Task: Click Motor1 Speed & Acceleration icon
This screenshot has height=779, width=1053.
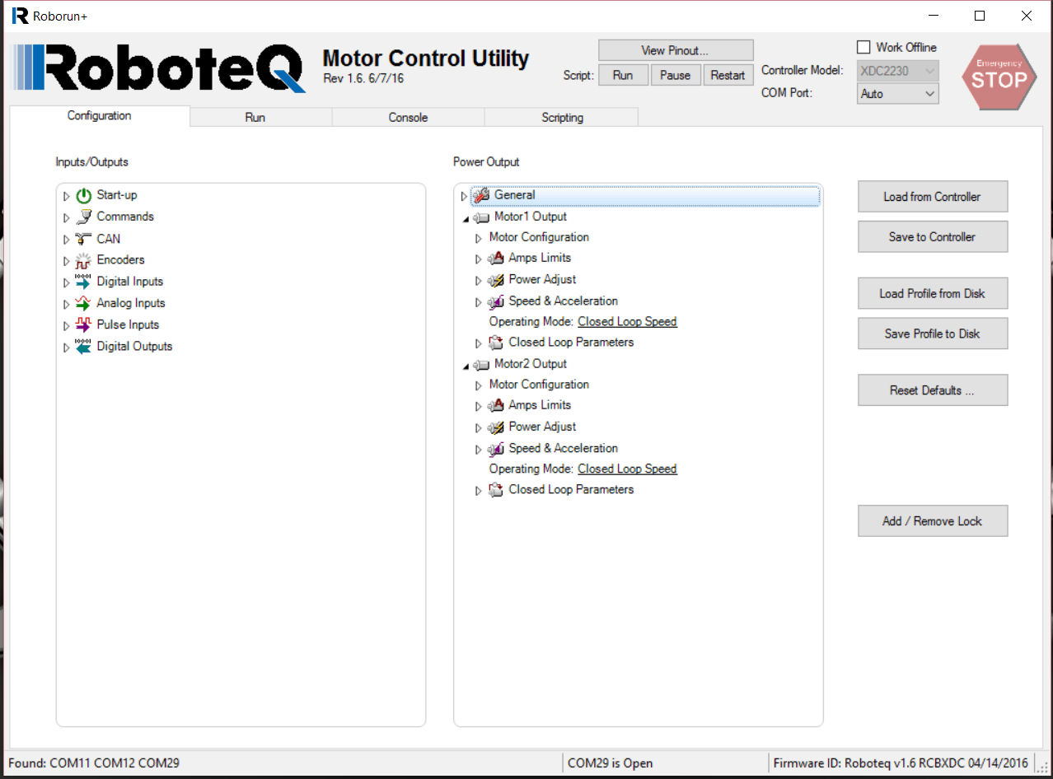Action: pos(496,301)
